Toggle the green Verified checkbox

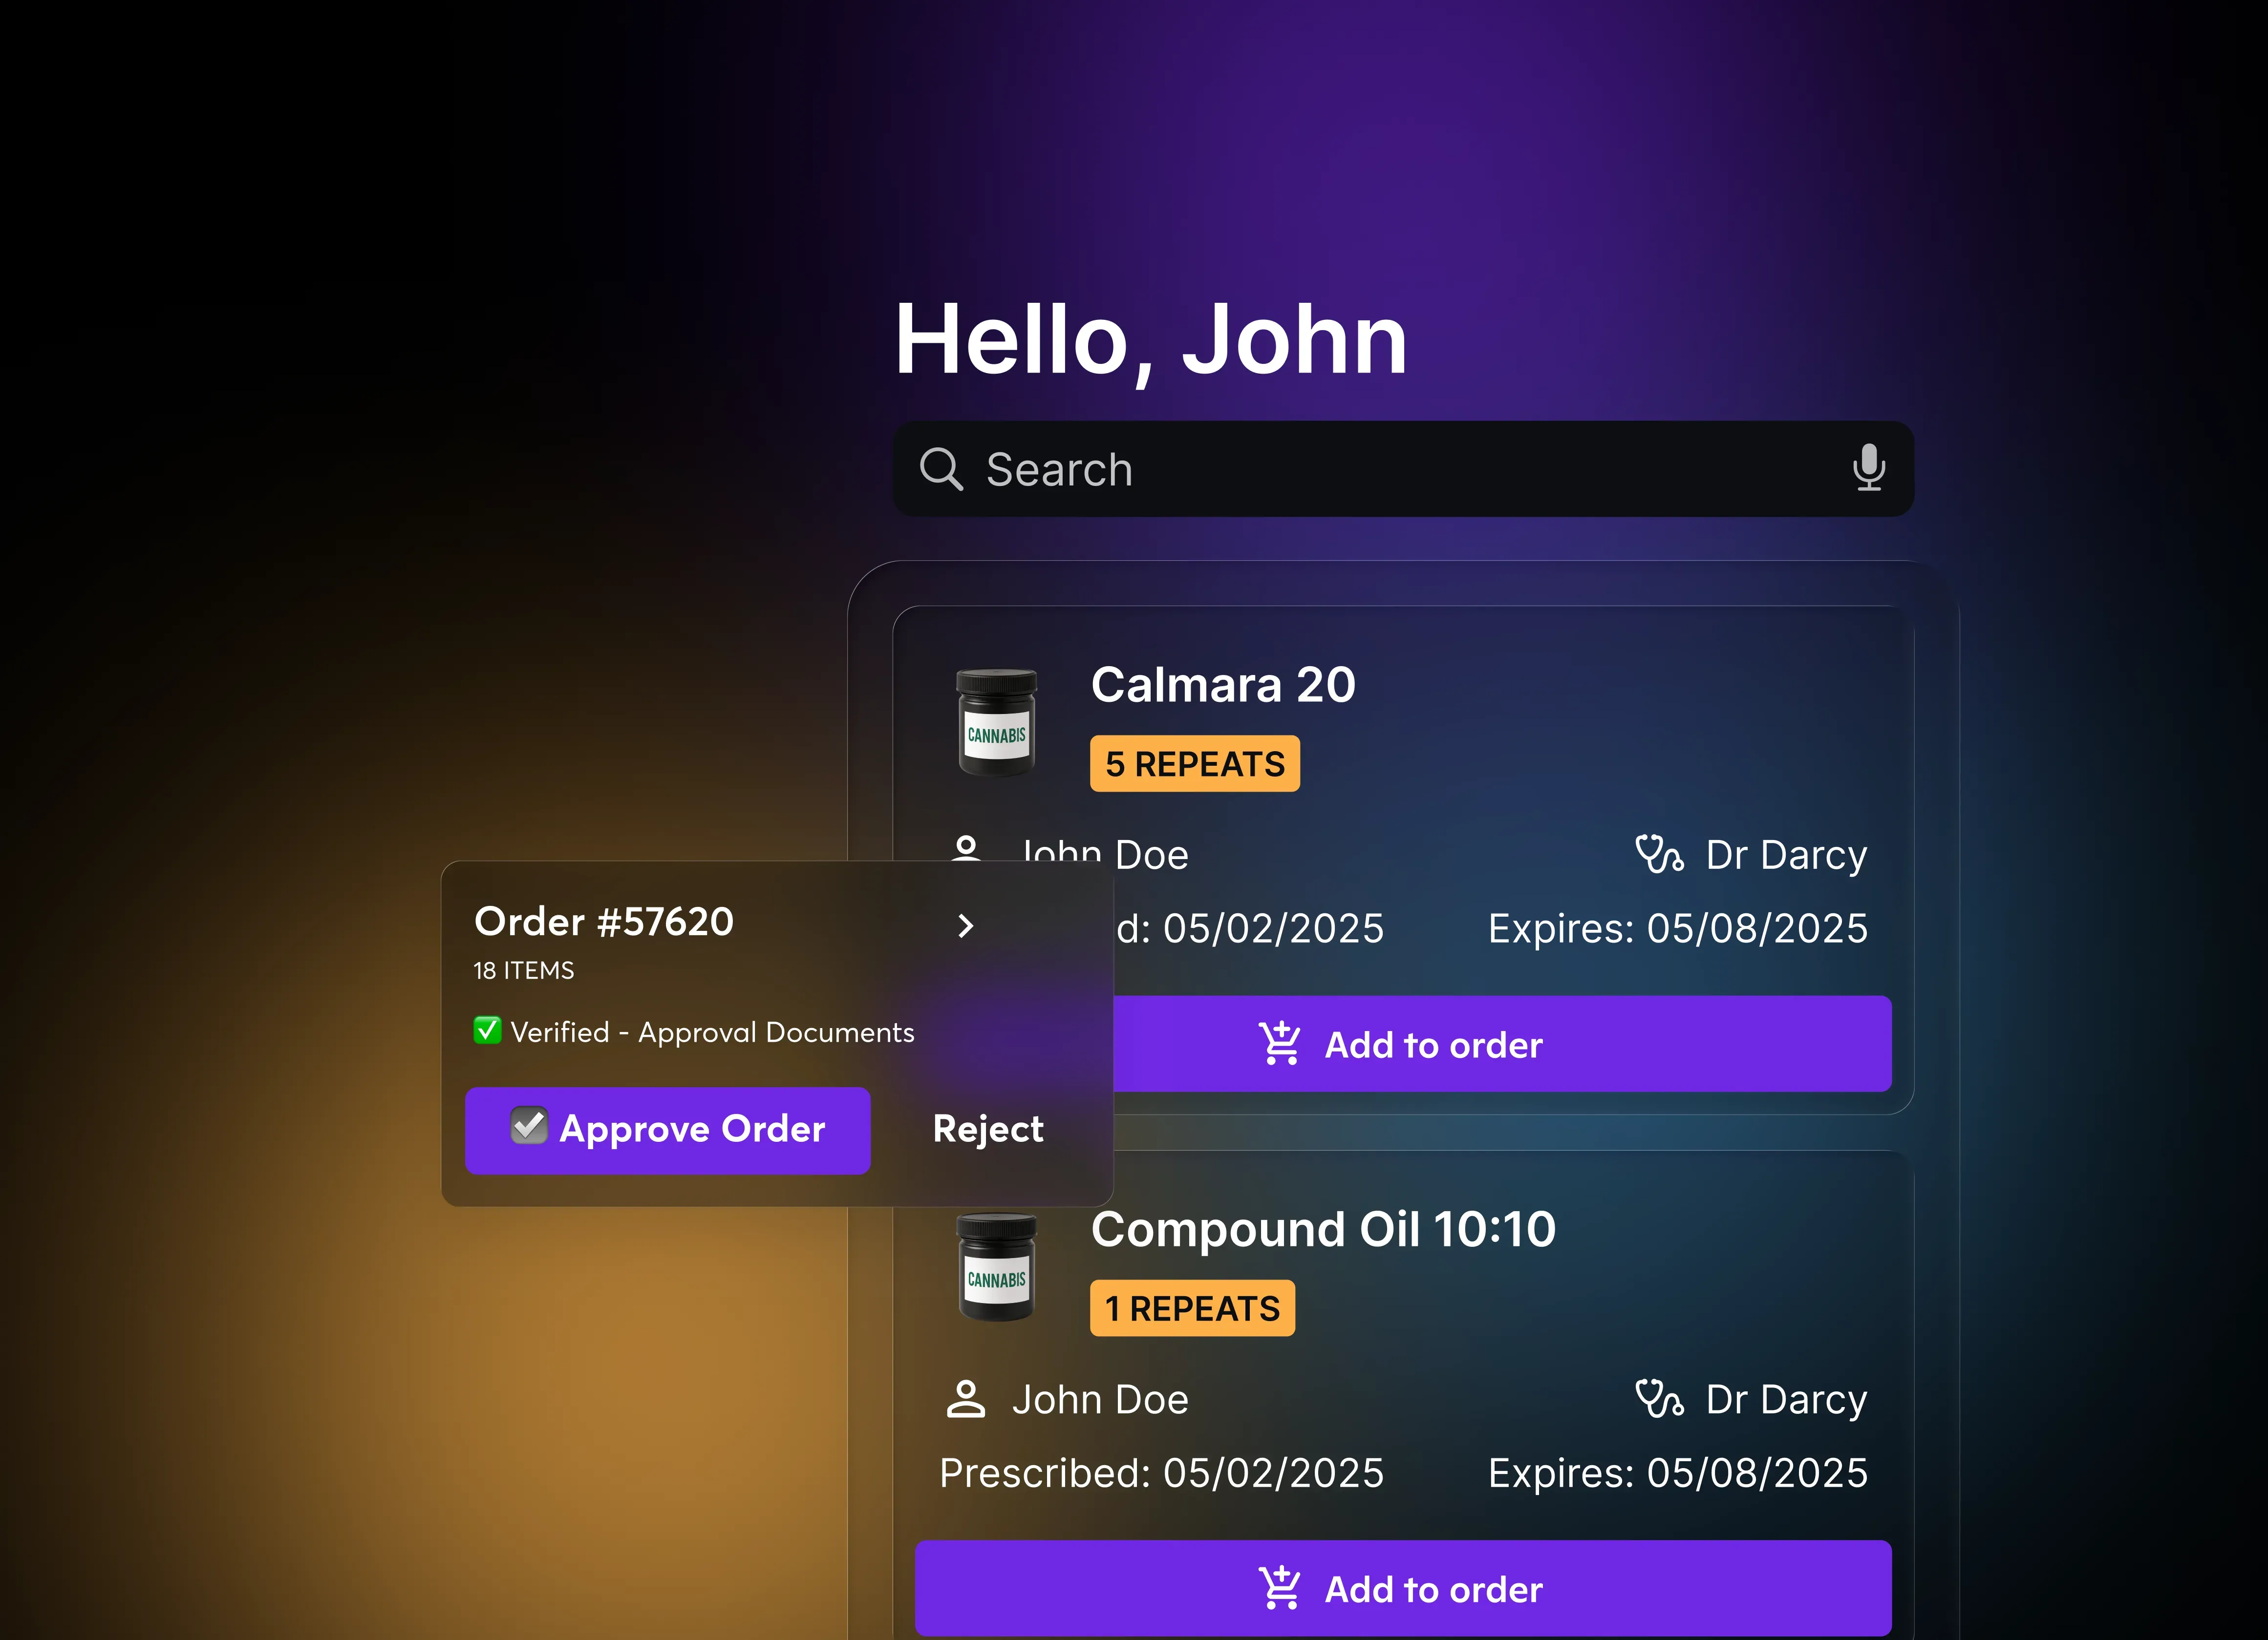coord(487,1030)
